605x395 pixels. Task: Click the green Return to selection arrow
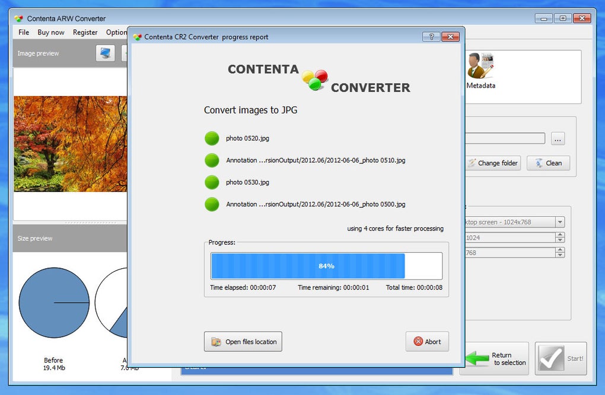click(x=477, y=358)
